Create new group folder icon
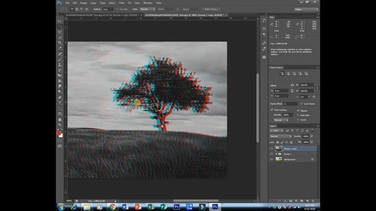Image resolution: width=376 pixels, height=211 pixels. click(x=301, y=201)
